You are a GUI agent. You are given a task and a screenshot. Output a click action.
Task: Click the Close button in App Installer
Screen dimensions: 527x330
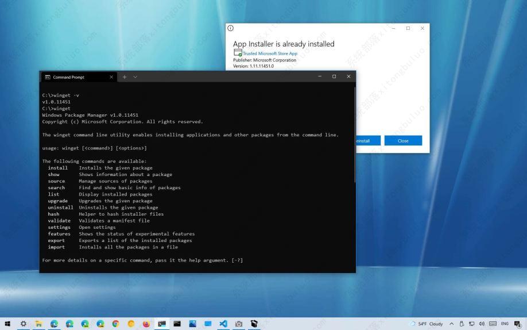coord(403,141)
